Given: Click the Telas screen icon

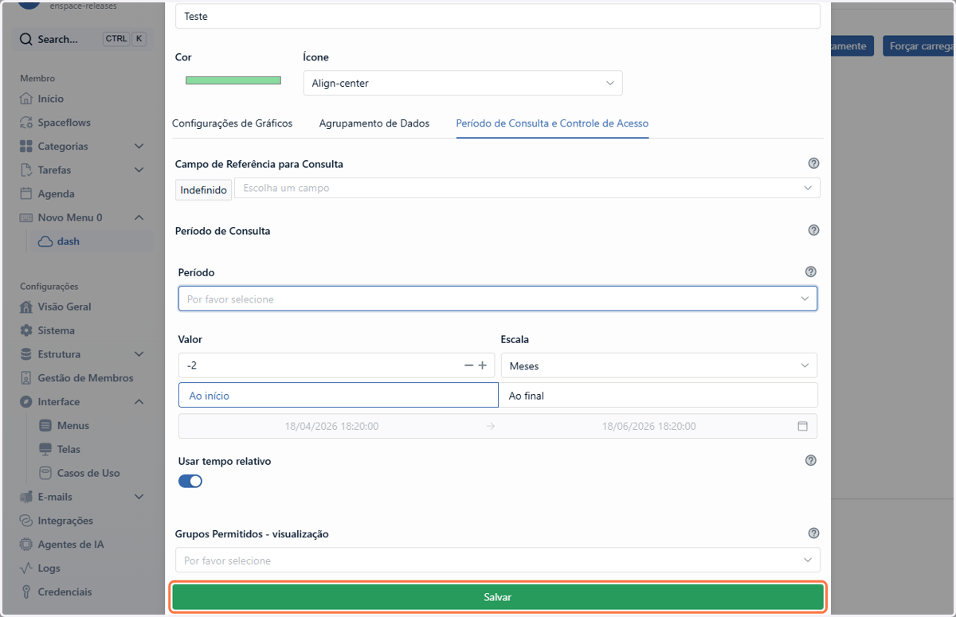Looking at the screenshot, I should pos(45,449).
